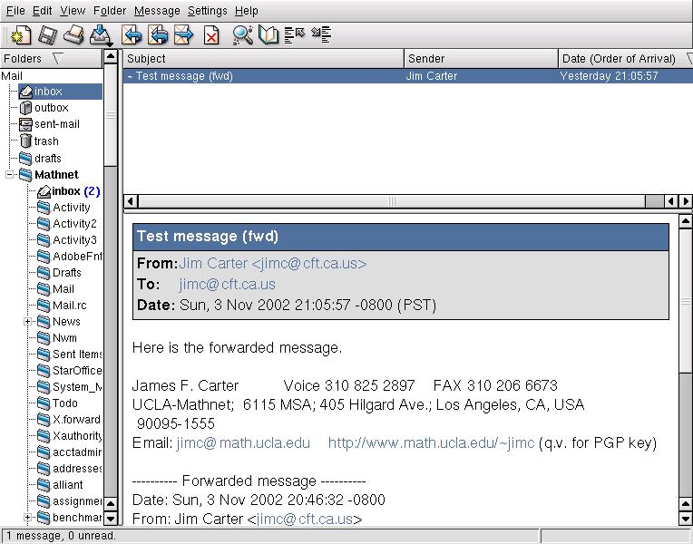Image resolution: width=693 pixels, height=544 pixels.
Task: Open the Message menu
Action: 157,11
